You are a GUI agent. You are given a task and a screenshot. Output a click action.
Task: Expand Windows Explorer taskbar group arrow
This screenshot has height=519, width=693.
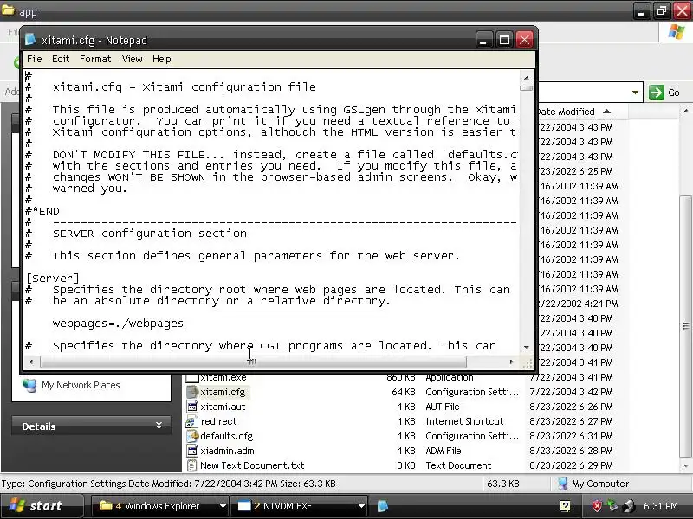click(x=223, y=506)
